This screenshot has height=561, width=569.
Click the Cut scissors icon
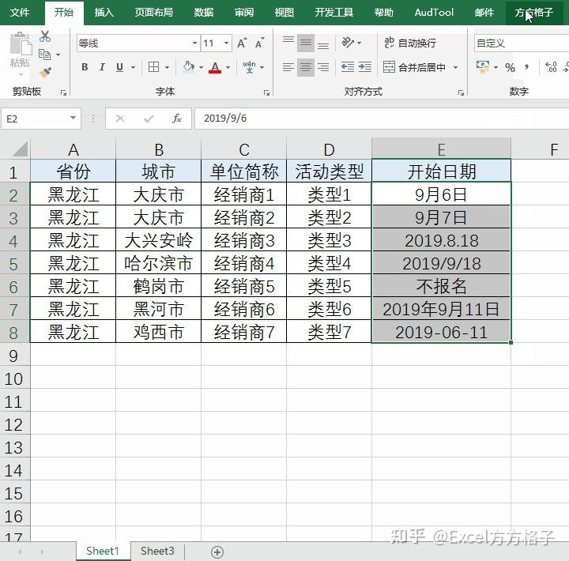tap(45, 36)
